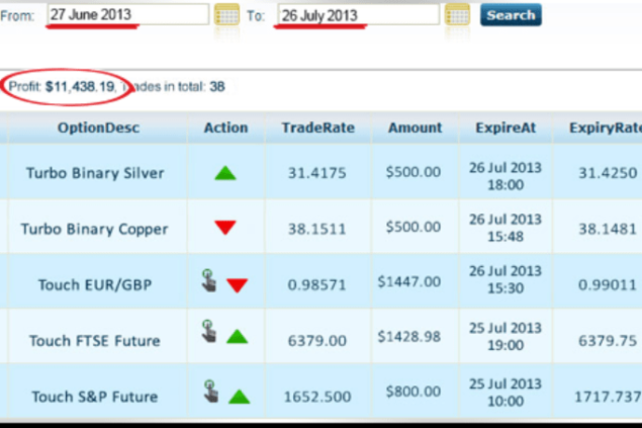Screen dimensions: 642x428
Task: Click expiry time 26 Jul 2013 15:30
Action: point(505,279)
